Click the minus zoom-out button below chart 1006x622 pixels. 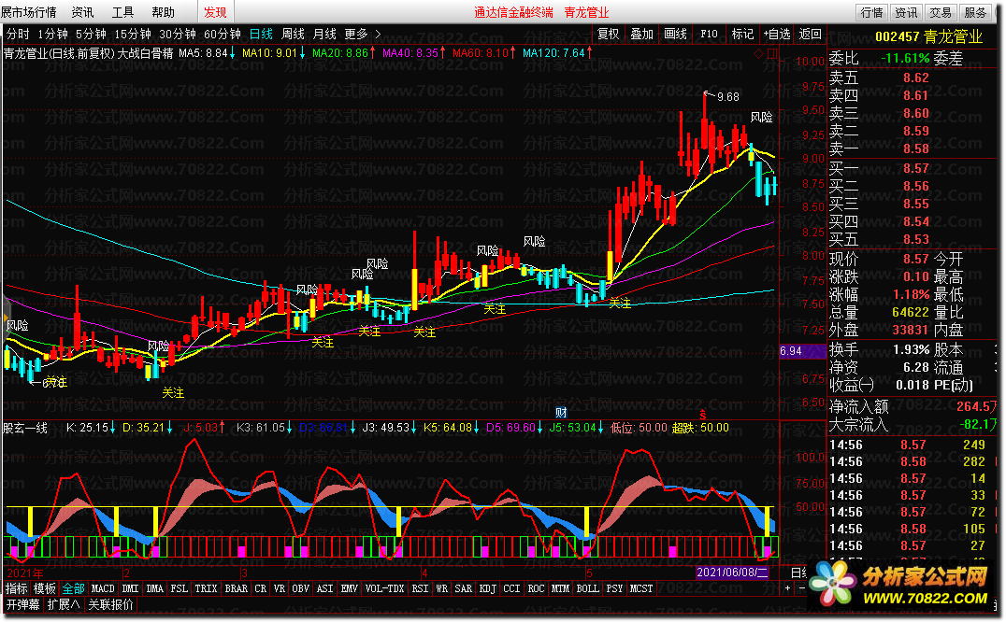pos(801,588)
